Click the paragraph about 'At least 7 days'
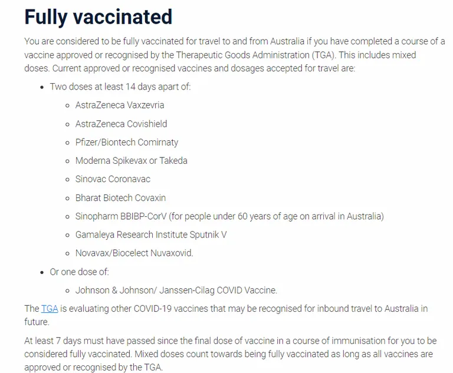 [x=230, y=354]
